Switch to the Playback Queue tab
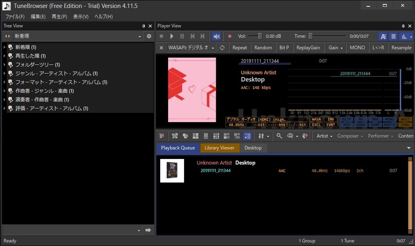415x246 pixels. pos(178,148)
